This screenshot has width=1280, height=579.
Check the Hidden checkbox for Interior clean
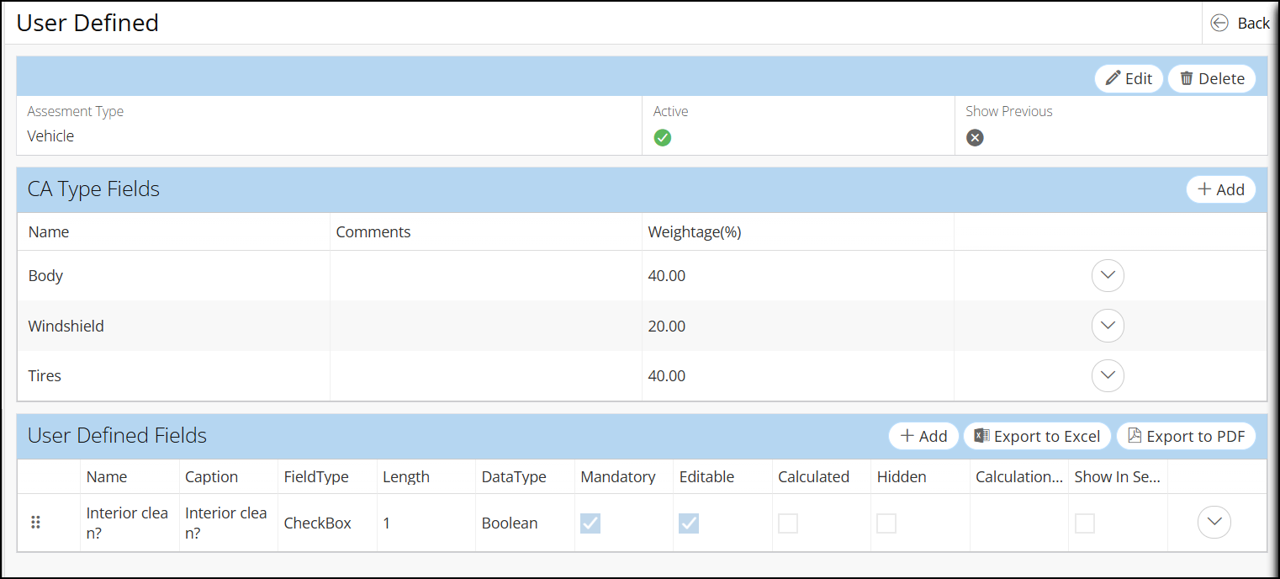pyautogui.click(x=886, y=523)
